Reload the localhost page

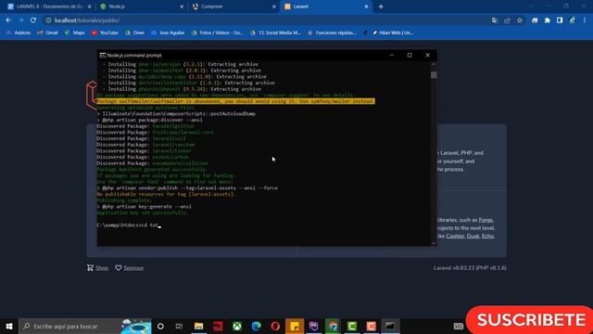(33, 20)
